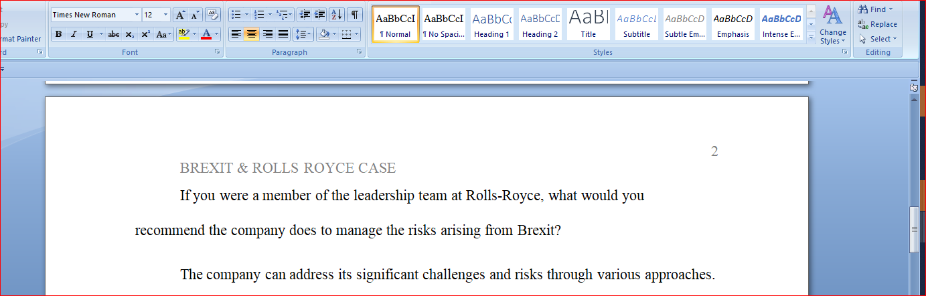Increase the paragraph indent
The width and height of the screenshot is (926, 296).
click(x=319, y=15)
